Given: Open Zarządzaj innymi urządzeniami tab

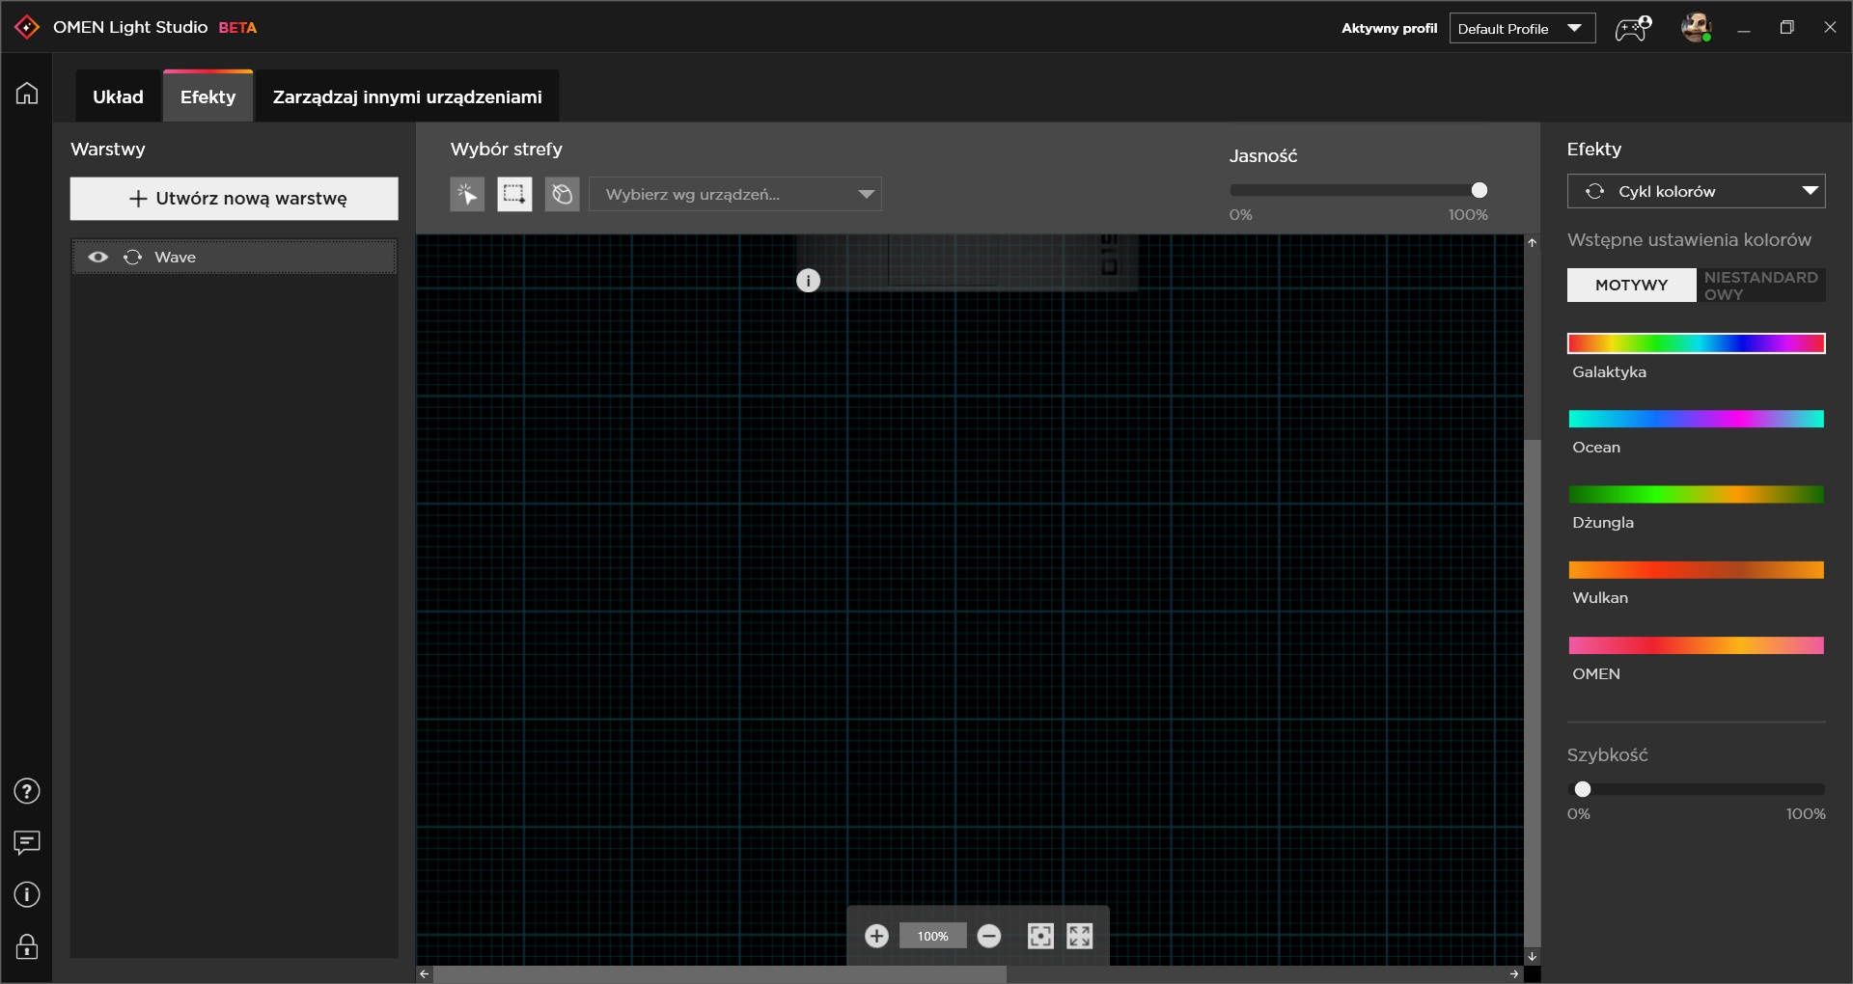Looking at the screenshot, I should 407,96.
